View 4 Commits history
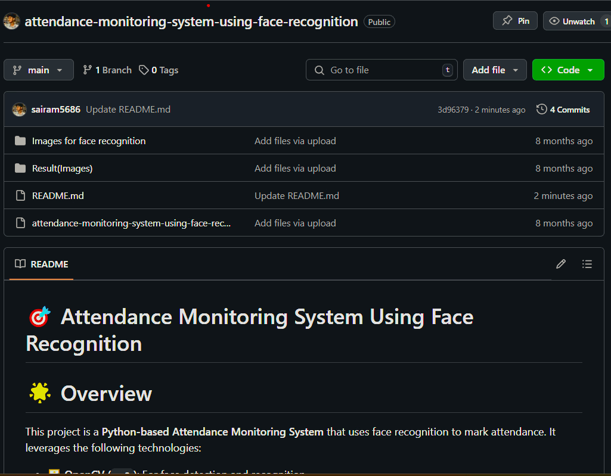The width and height of the screenshot is (611, 476). 563,110
